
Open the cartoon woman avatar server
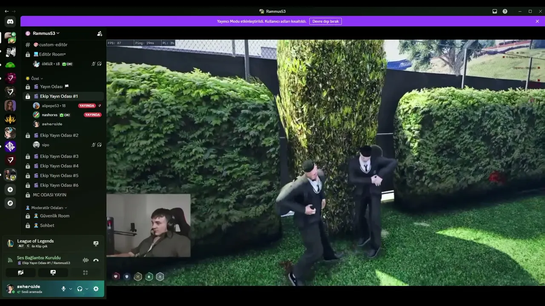(x=10, y=106)
